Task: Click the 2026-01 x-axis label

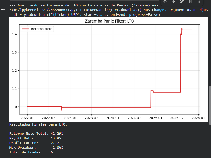Action: point(198,118)
